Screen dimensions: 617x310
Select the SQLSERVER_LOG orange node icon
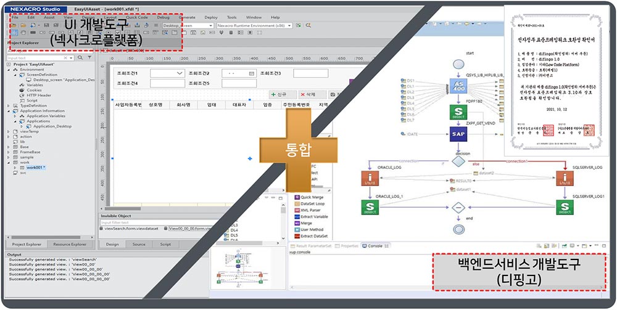[x=565, y=177]
